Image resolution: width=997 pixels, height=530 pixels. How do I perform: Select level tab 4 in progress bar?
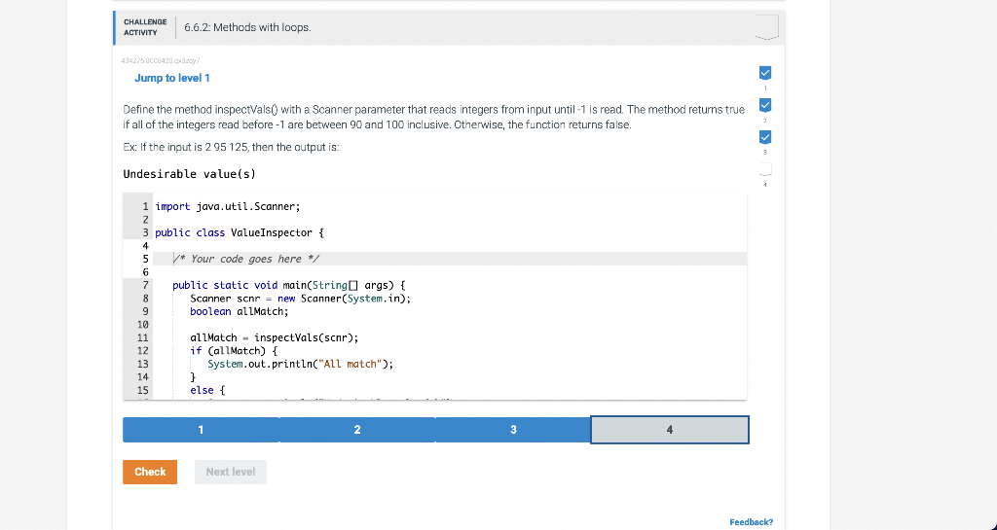tap(670, 430)
